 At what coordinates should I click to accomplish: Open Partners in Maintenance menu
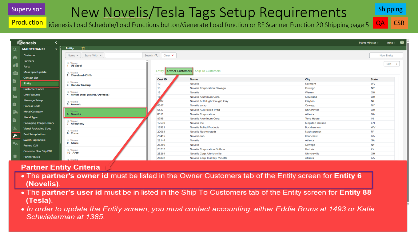29,61
